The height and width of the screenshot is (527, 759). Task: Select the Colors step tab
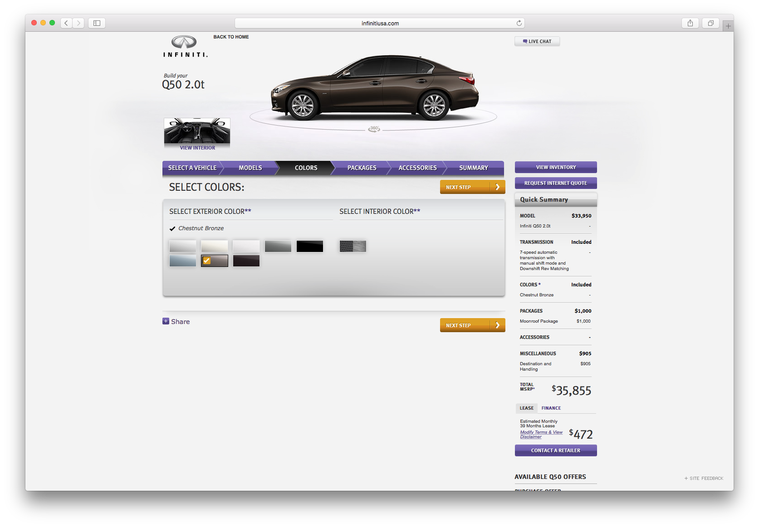306,168
